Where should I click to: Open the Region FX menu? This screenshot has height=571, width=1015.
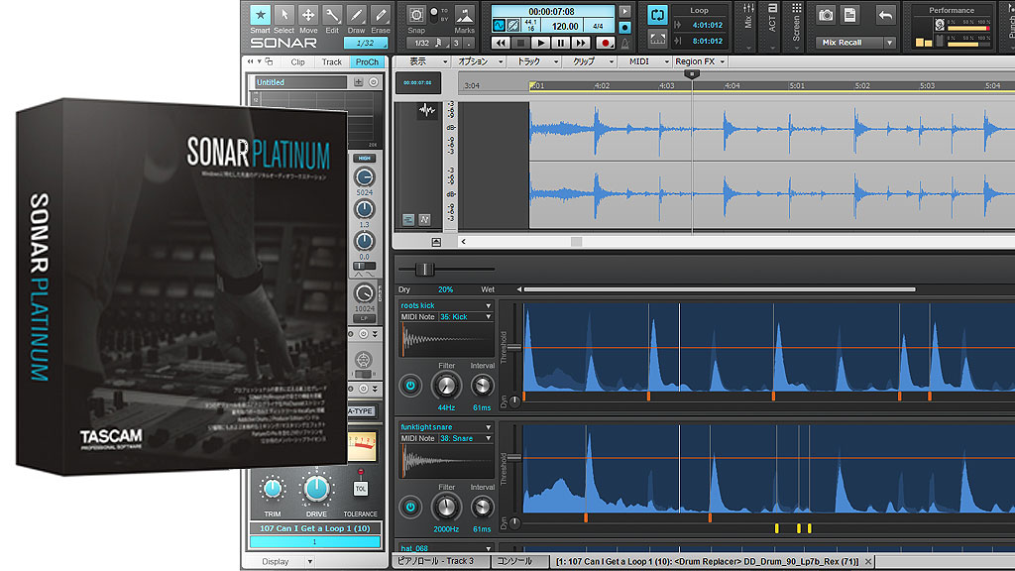[x=700, y=61]
